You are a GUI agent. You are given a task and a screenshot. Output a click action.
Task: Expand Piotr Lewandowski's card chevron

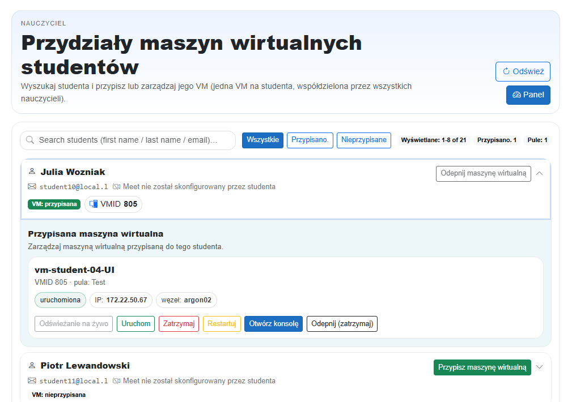pyautogui.click(x=539, y=367)
